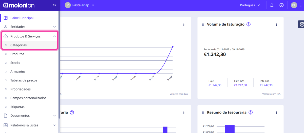Open the help question mark in top bar
Image resolution: width=304 pixels, height=133 pixels.
click(x=281, y=5)
